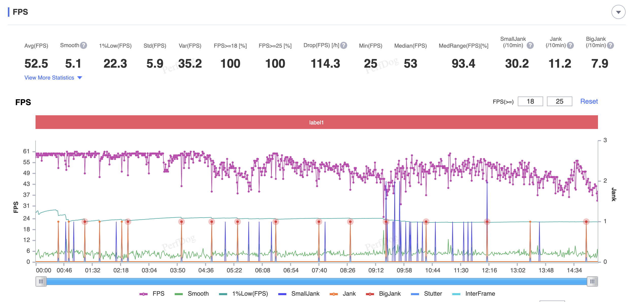Viewport: 633px width, 302px height.
Task: Focus the FPS threshold field showing 18
Action: 530,101
